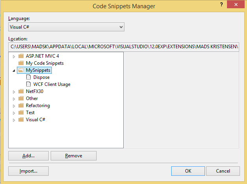Screen dimensions: 247x184
Task: Click the My Code Snippets folder icon
Action: 21,63
